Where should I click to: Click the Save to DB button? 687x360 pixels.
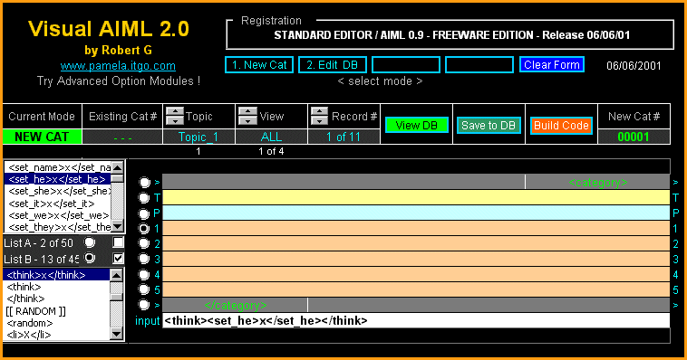(489, 126)
